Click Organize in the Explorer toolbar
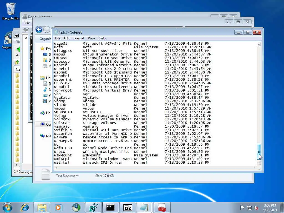Image resolution: width=284 pixels, height=213 pixels. click(45, 39)
